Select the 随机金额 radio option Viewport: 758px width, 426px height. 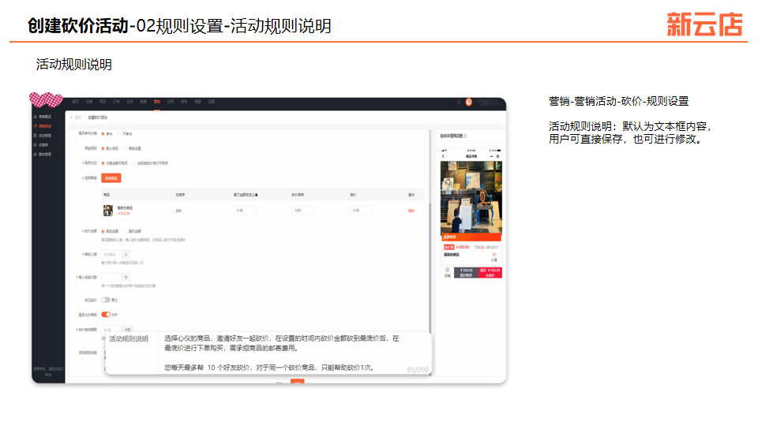click(x=126, y=231)
